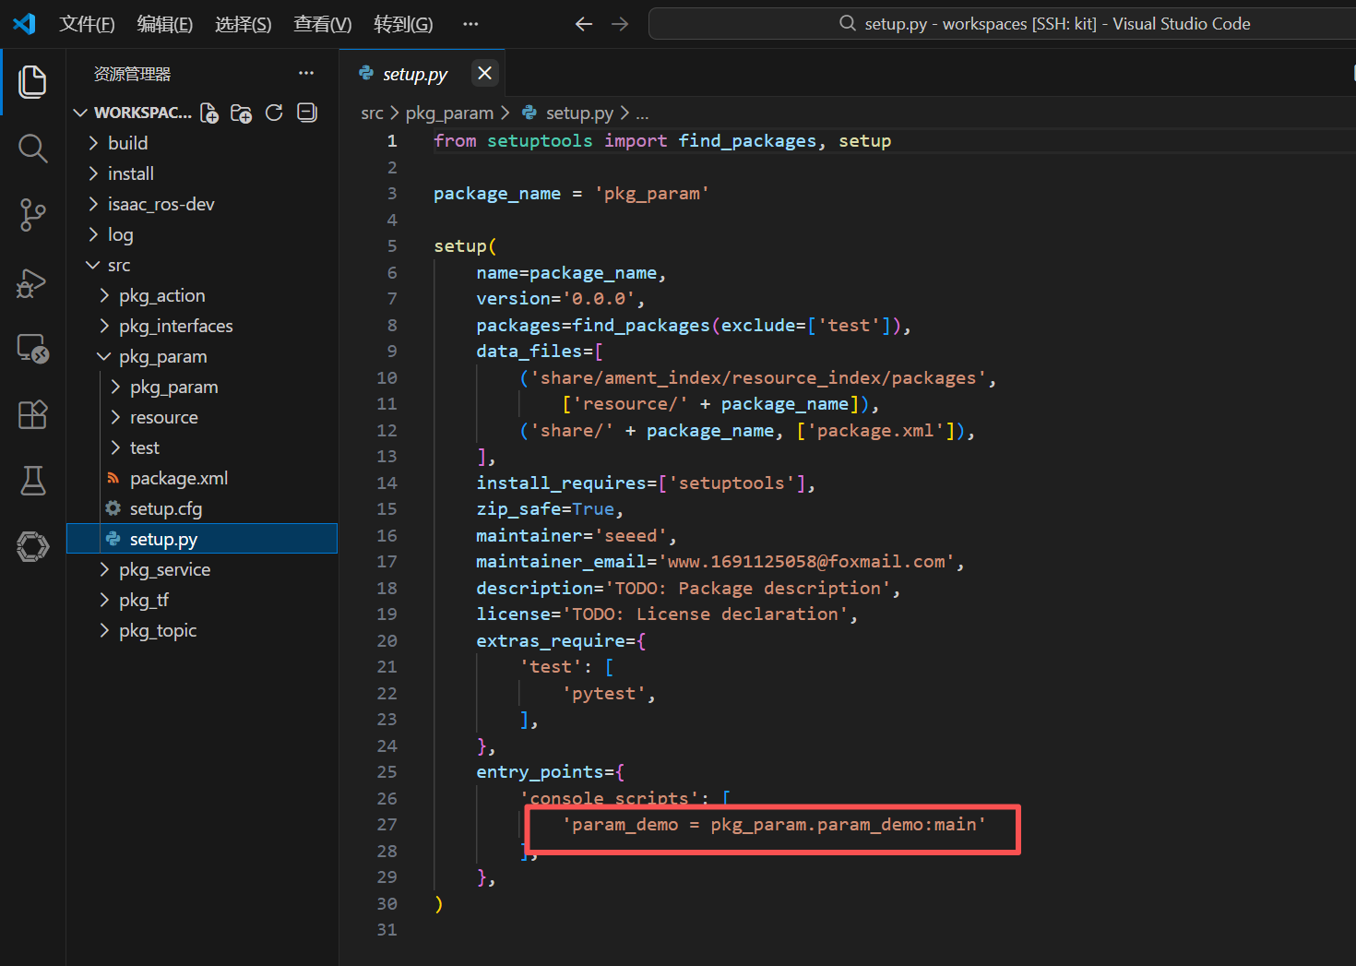Open the Run and Debug icon

tap(32, 282)
